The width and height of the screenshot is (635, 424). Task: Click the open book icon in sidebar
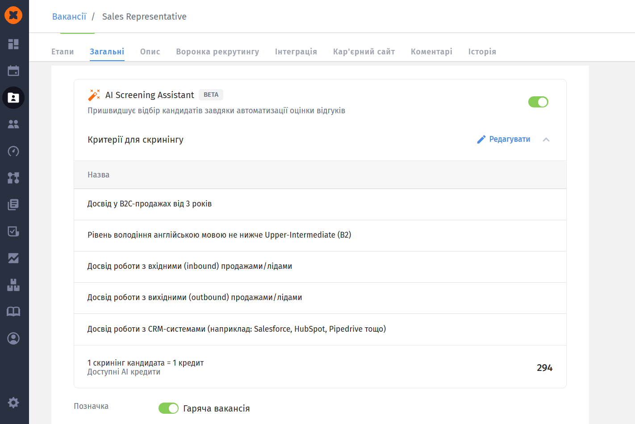click(x=13, y=312)
